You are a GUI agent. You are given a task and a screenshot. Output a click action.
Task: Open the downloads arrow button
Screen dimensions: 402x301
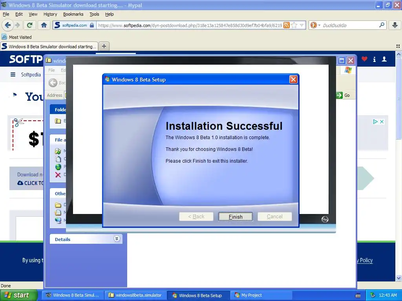(395, 25)
